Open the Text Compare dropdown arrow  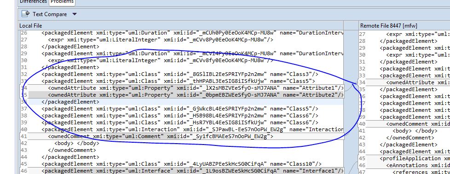(x=75, y=14)
